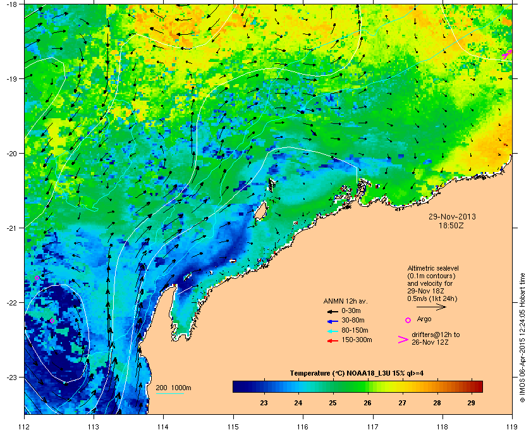Click the '26-Nov 12Z' drifter date text
The height and width of the screenshot is (430, 531).
coord(430,343)
